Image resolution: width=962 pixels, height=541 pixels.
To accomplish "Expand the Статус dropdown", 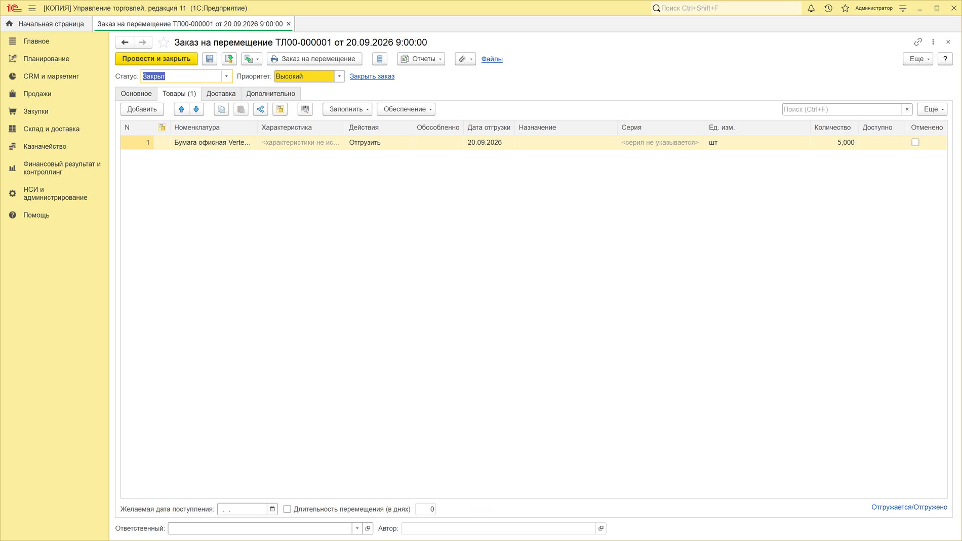I will (x=226, y=76).
